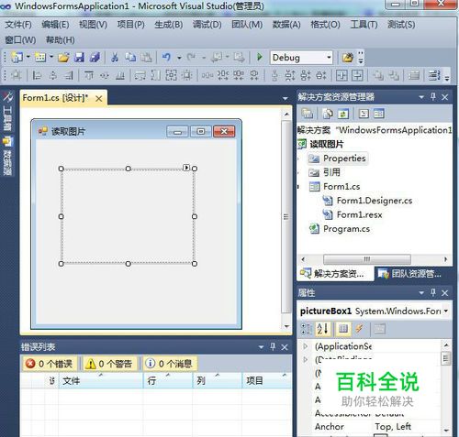Click the Save All icon
The width and height of the screenshot is (459, 437).
[x=95, y=57]
